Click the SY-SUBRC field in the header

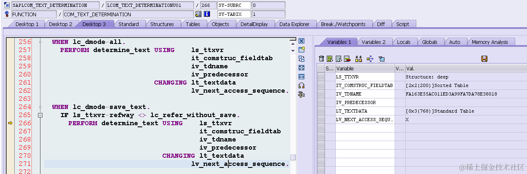pos(234,5)
